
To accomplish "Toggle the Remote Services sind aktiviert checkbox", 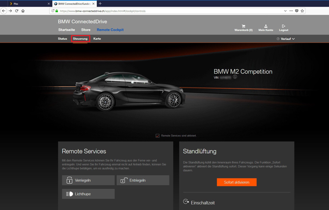I will (x=157, y=136).
